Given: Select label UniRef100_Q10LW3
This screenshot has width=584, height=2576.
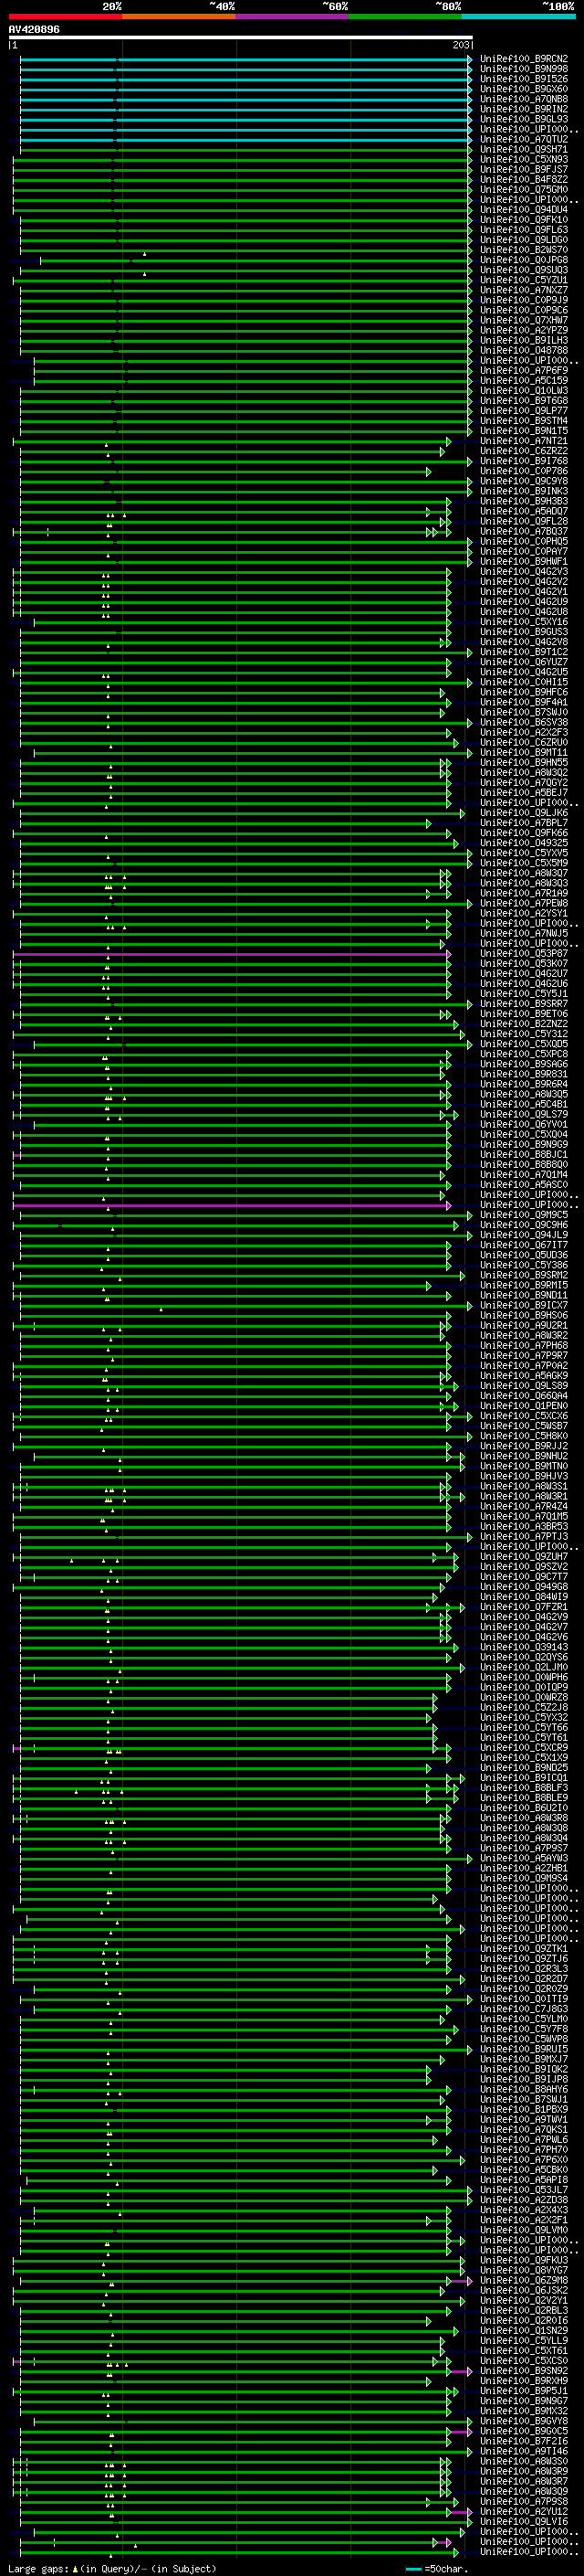Looking at the screenshot, I should (x=524, y=391).
